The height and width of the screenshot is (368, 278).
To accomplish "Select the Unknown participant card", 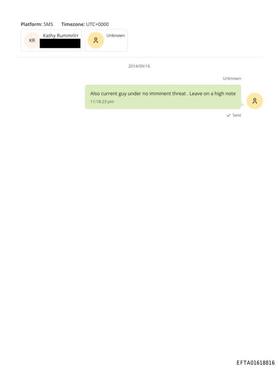I will pyautogui.click(x=106, y=40).
